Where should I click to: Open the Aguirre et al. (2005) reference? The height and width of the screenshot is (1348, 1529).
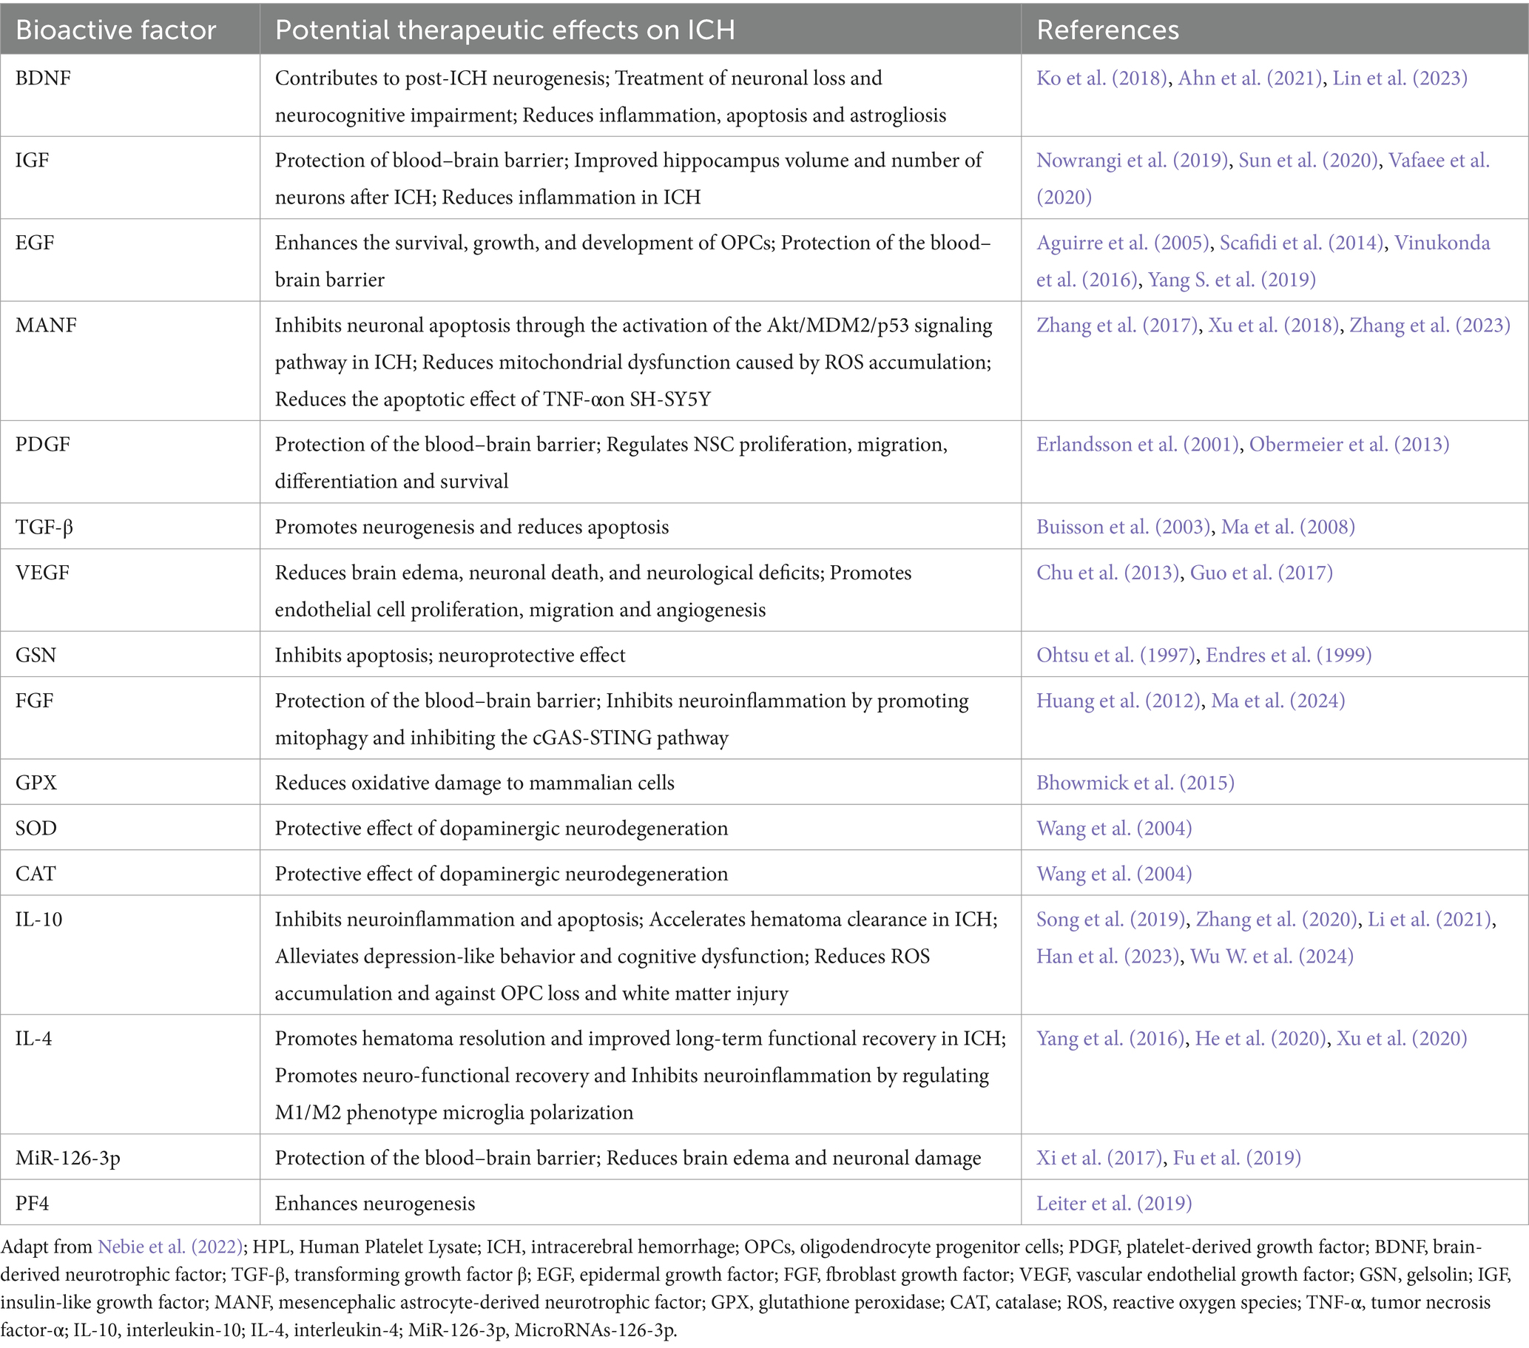1123,243
